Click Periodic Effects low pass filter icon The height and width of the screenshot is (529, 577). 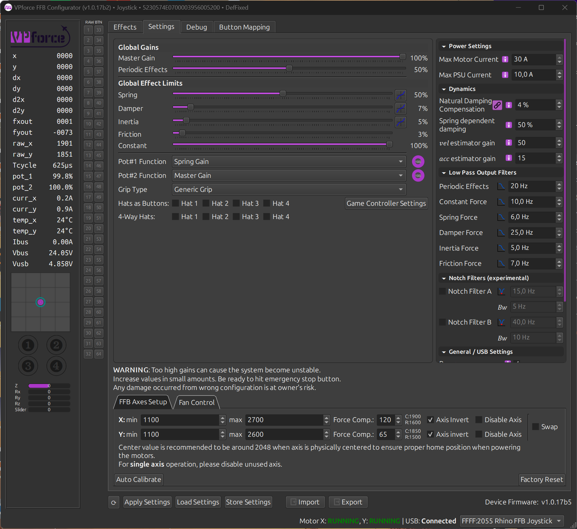(x=501, y=187)
